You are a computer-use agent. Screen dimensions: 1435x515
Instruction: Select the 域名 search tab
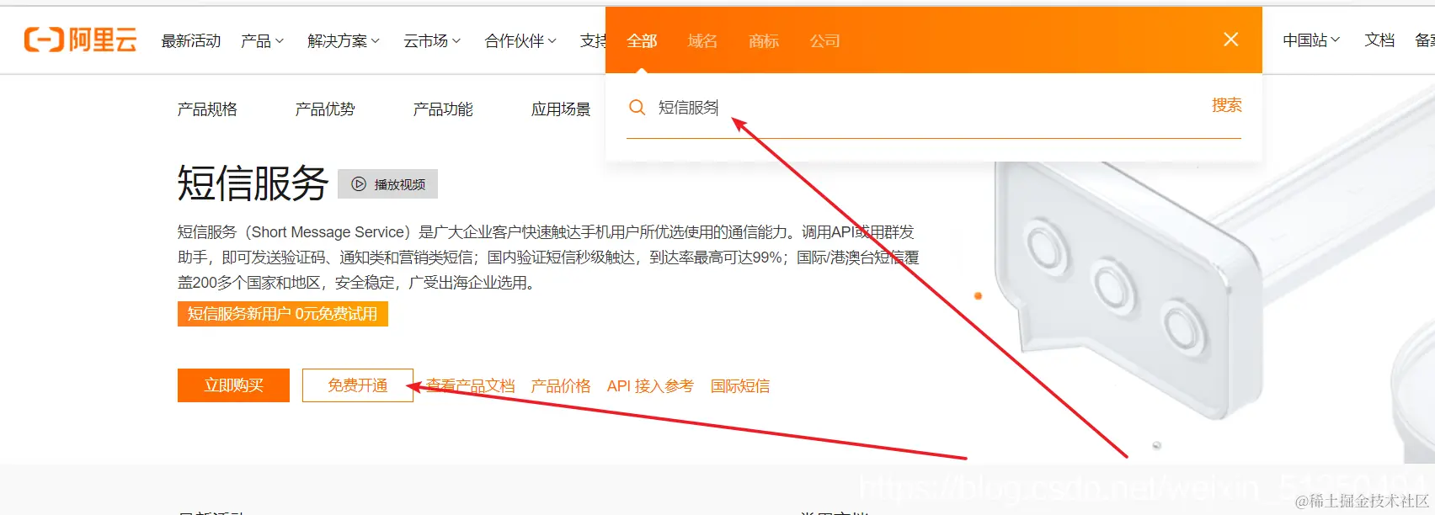pyautogui.click(x=702, y=40)
